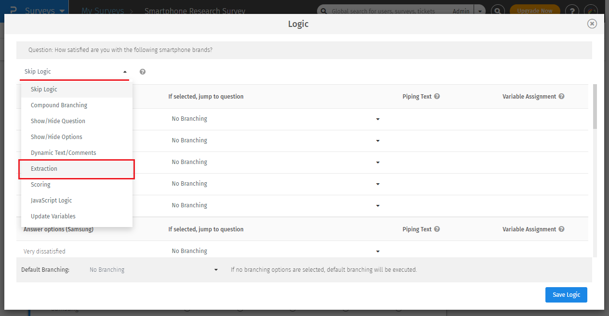Select Extraction from the logic type list
This screenshot has width=609, height=316.
pos(44,168)
